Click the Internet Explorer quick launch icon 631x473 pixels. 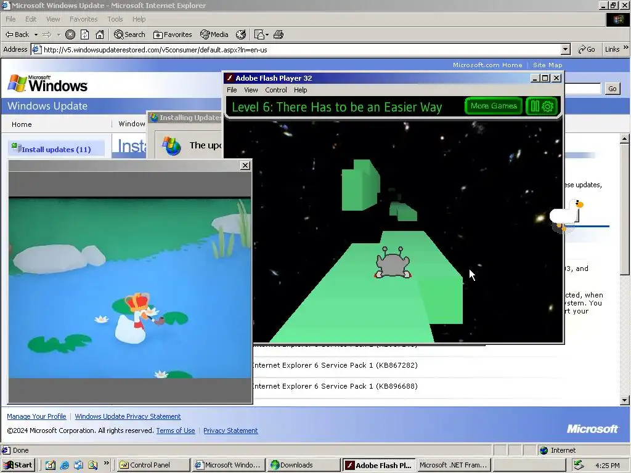[x=64, y=466]
